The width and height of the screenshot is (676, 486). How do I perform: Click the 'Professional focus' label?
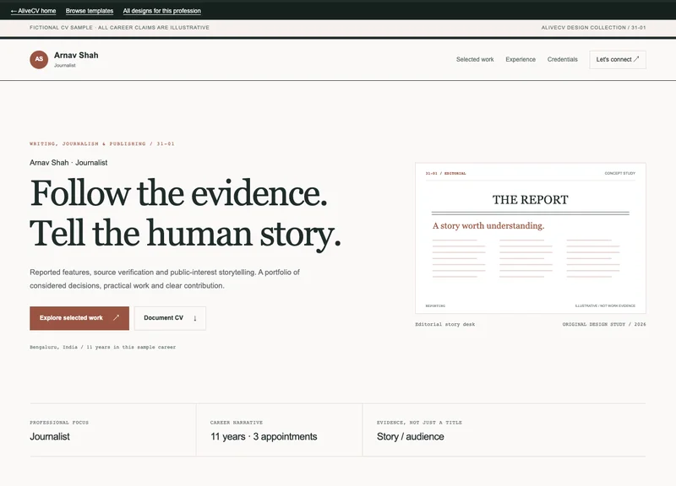click(x=59, y=422)
